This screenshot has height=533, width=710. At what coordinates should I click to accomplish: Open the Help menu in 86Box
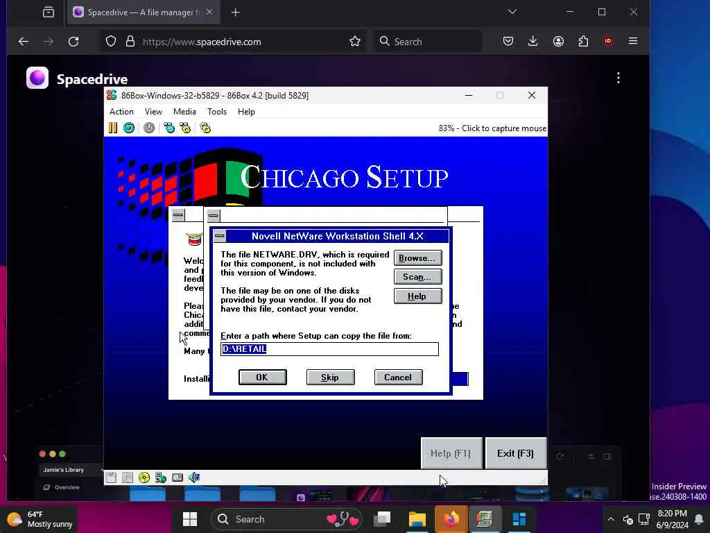(x=246, y=112)
